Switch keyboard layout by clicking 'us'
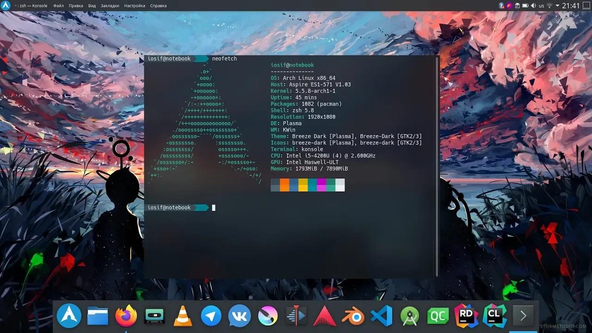This screenshot has height=333, width=592. point(541,6)
